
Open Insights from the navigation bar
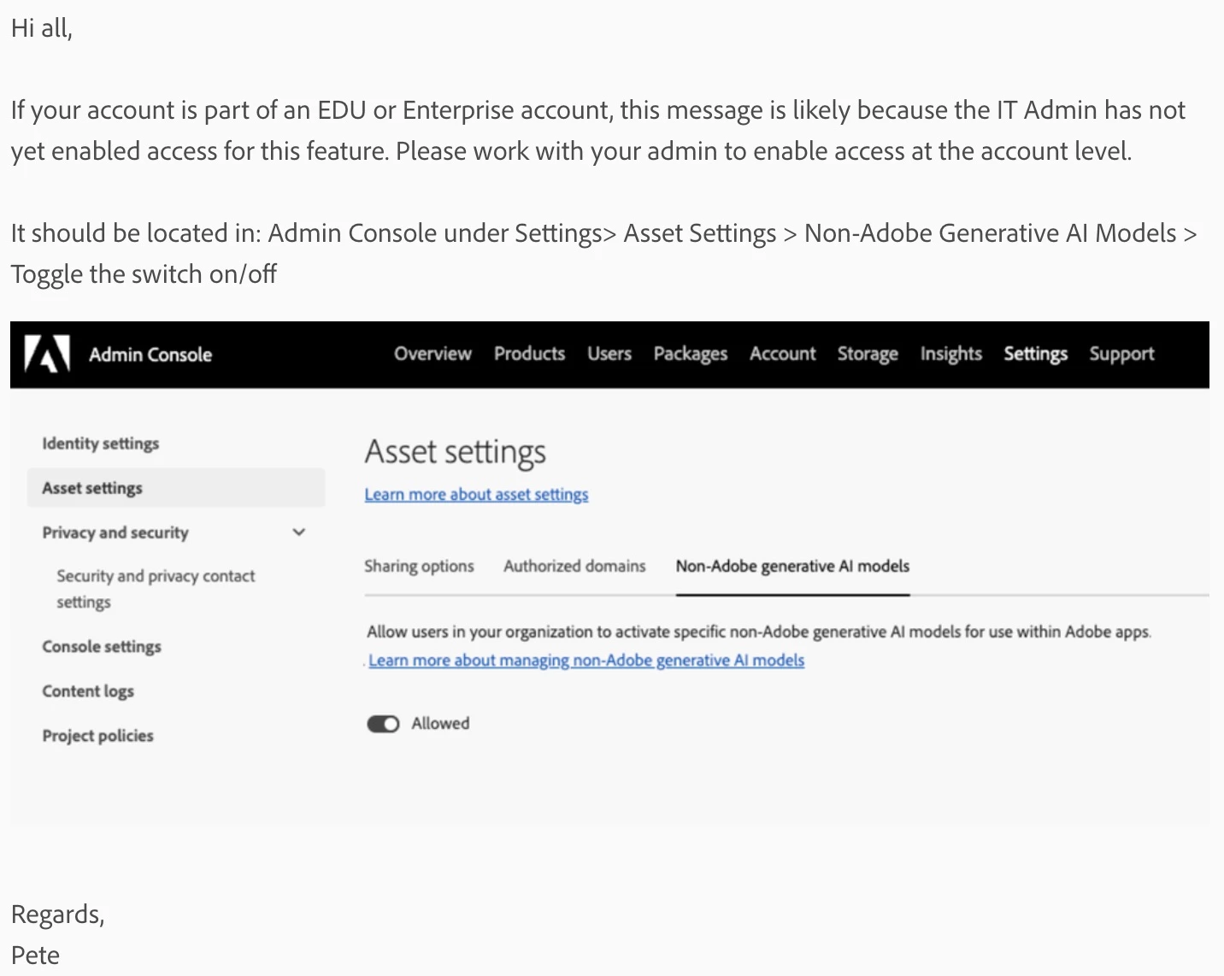click(x=950, y=354)
